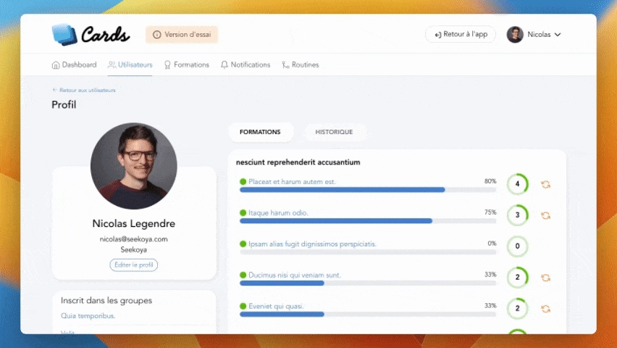Click Éditer le profil button
Screen dimensions: 617x348
point(134,265)
